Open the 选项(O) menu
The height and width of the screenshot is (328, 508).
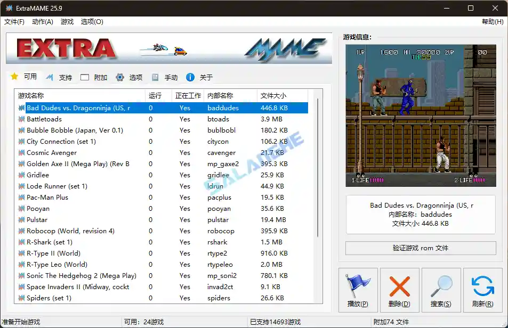(x=91, y=22)
